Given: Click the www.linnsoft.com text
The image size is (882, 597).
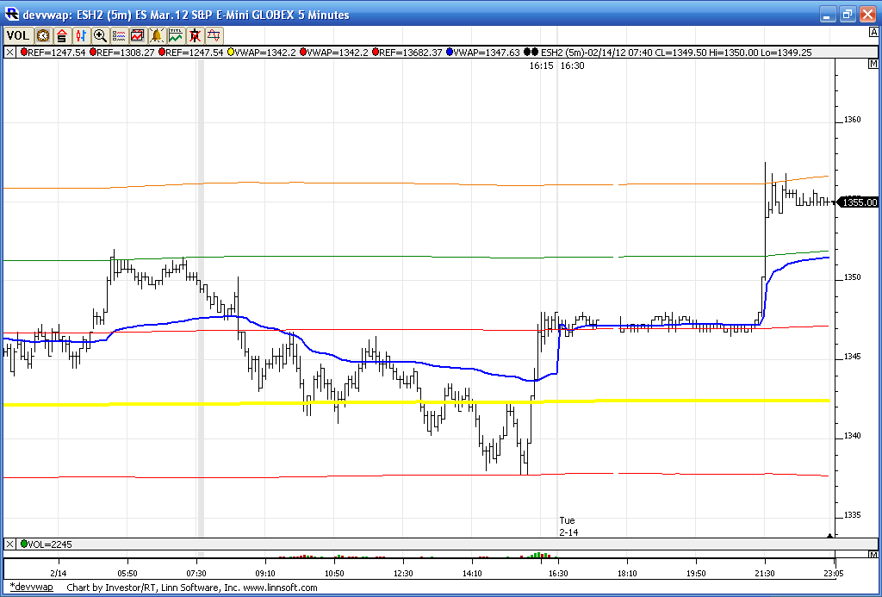Looking at the screenshot, I should pyautogui.click(x=279, y=588).
